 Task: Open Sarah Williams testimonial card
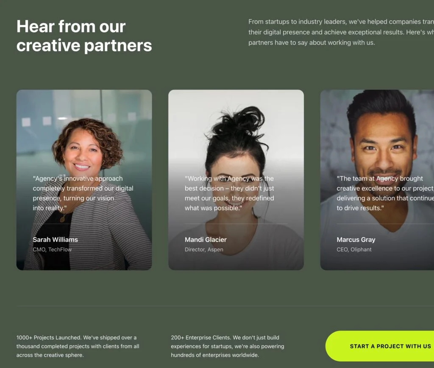pos(84,180)
